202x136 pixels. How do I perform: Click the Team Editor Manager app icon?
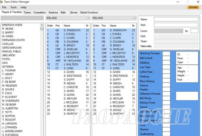[x=1, y=2]
